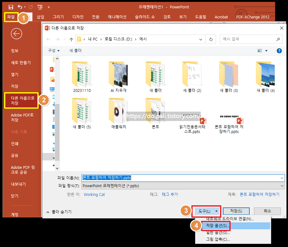Open the 슬라이드 쇼 ribbon tab
288x247 pixels.
[x=145, y=17]
